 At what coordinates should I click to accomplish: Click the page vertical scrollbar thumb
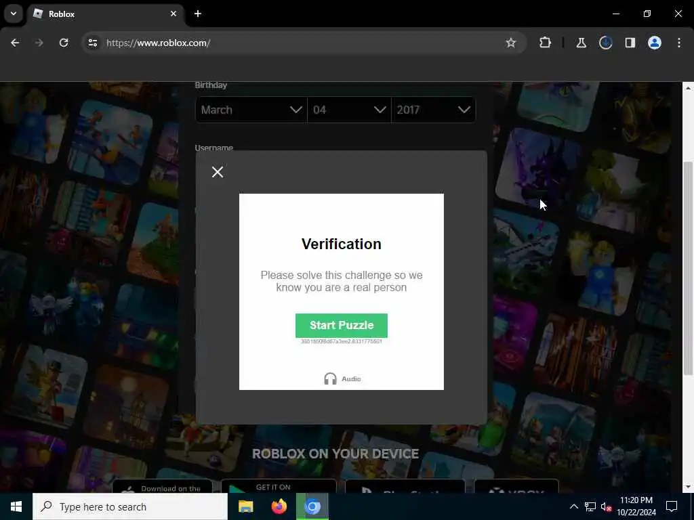coord(689,268)
